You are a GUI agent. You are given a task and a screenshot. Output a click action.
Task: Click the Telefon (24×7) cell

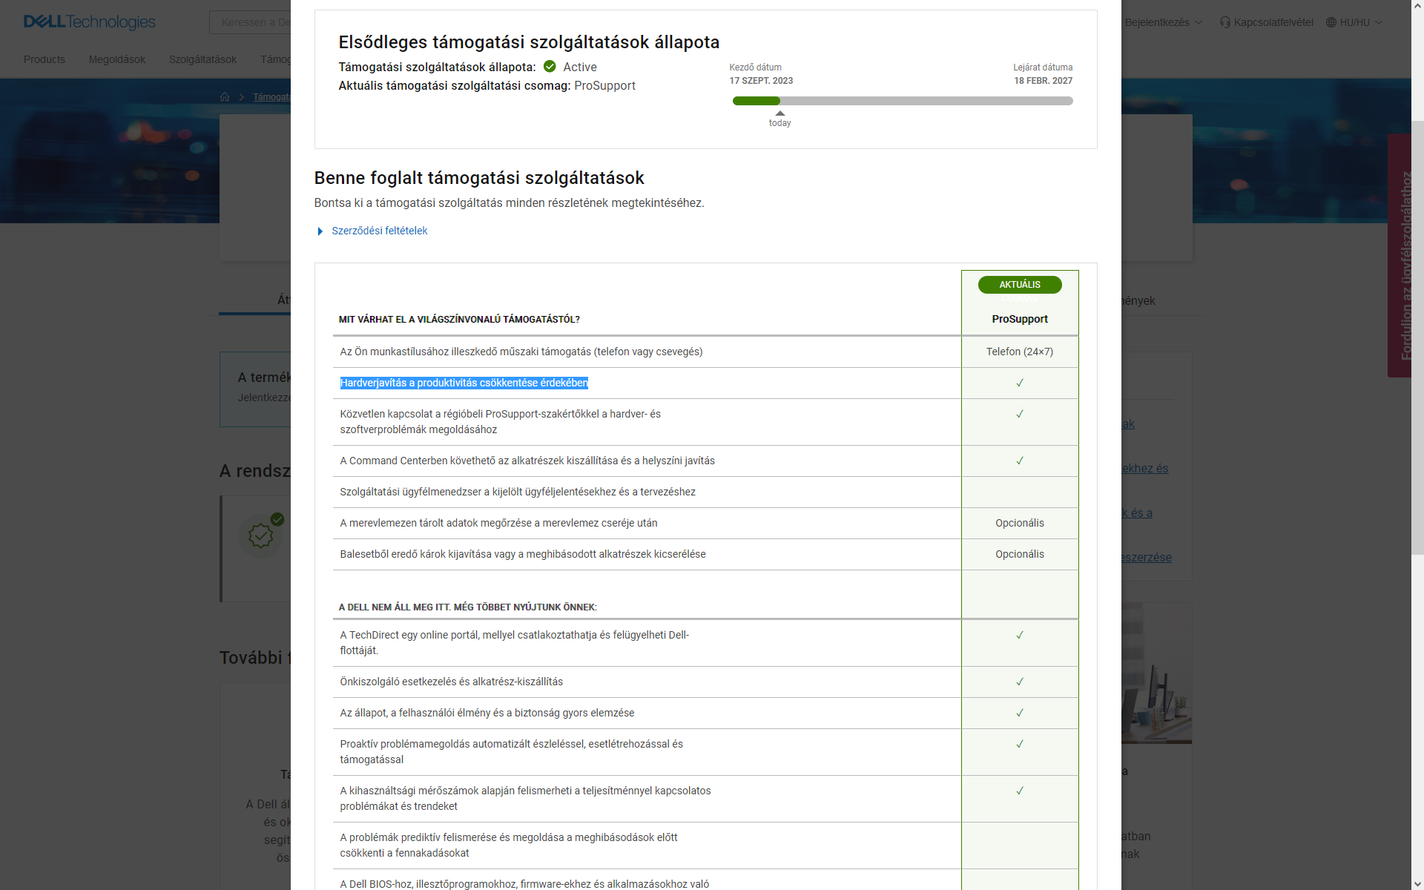[1020, 352]
